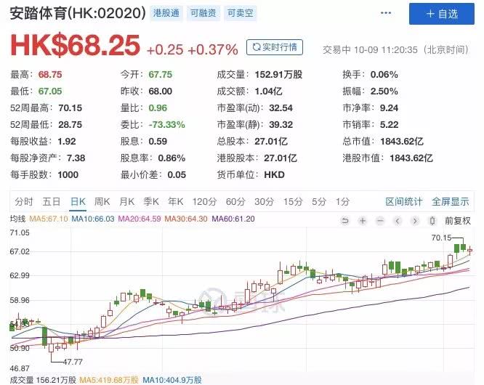Click the 最低 value 67.05
This screenshot has height=385, width=484.
click(50, 92)
